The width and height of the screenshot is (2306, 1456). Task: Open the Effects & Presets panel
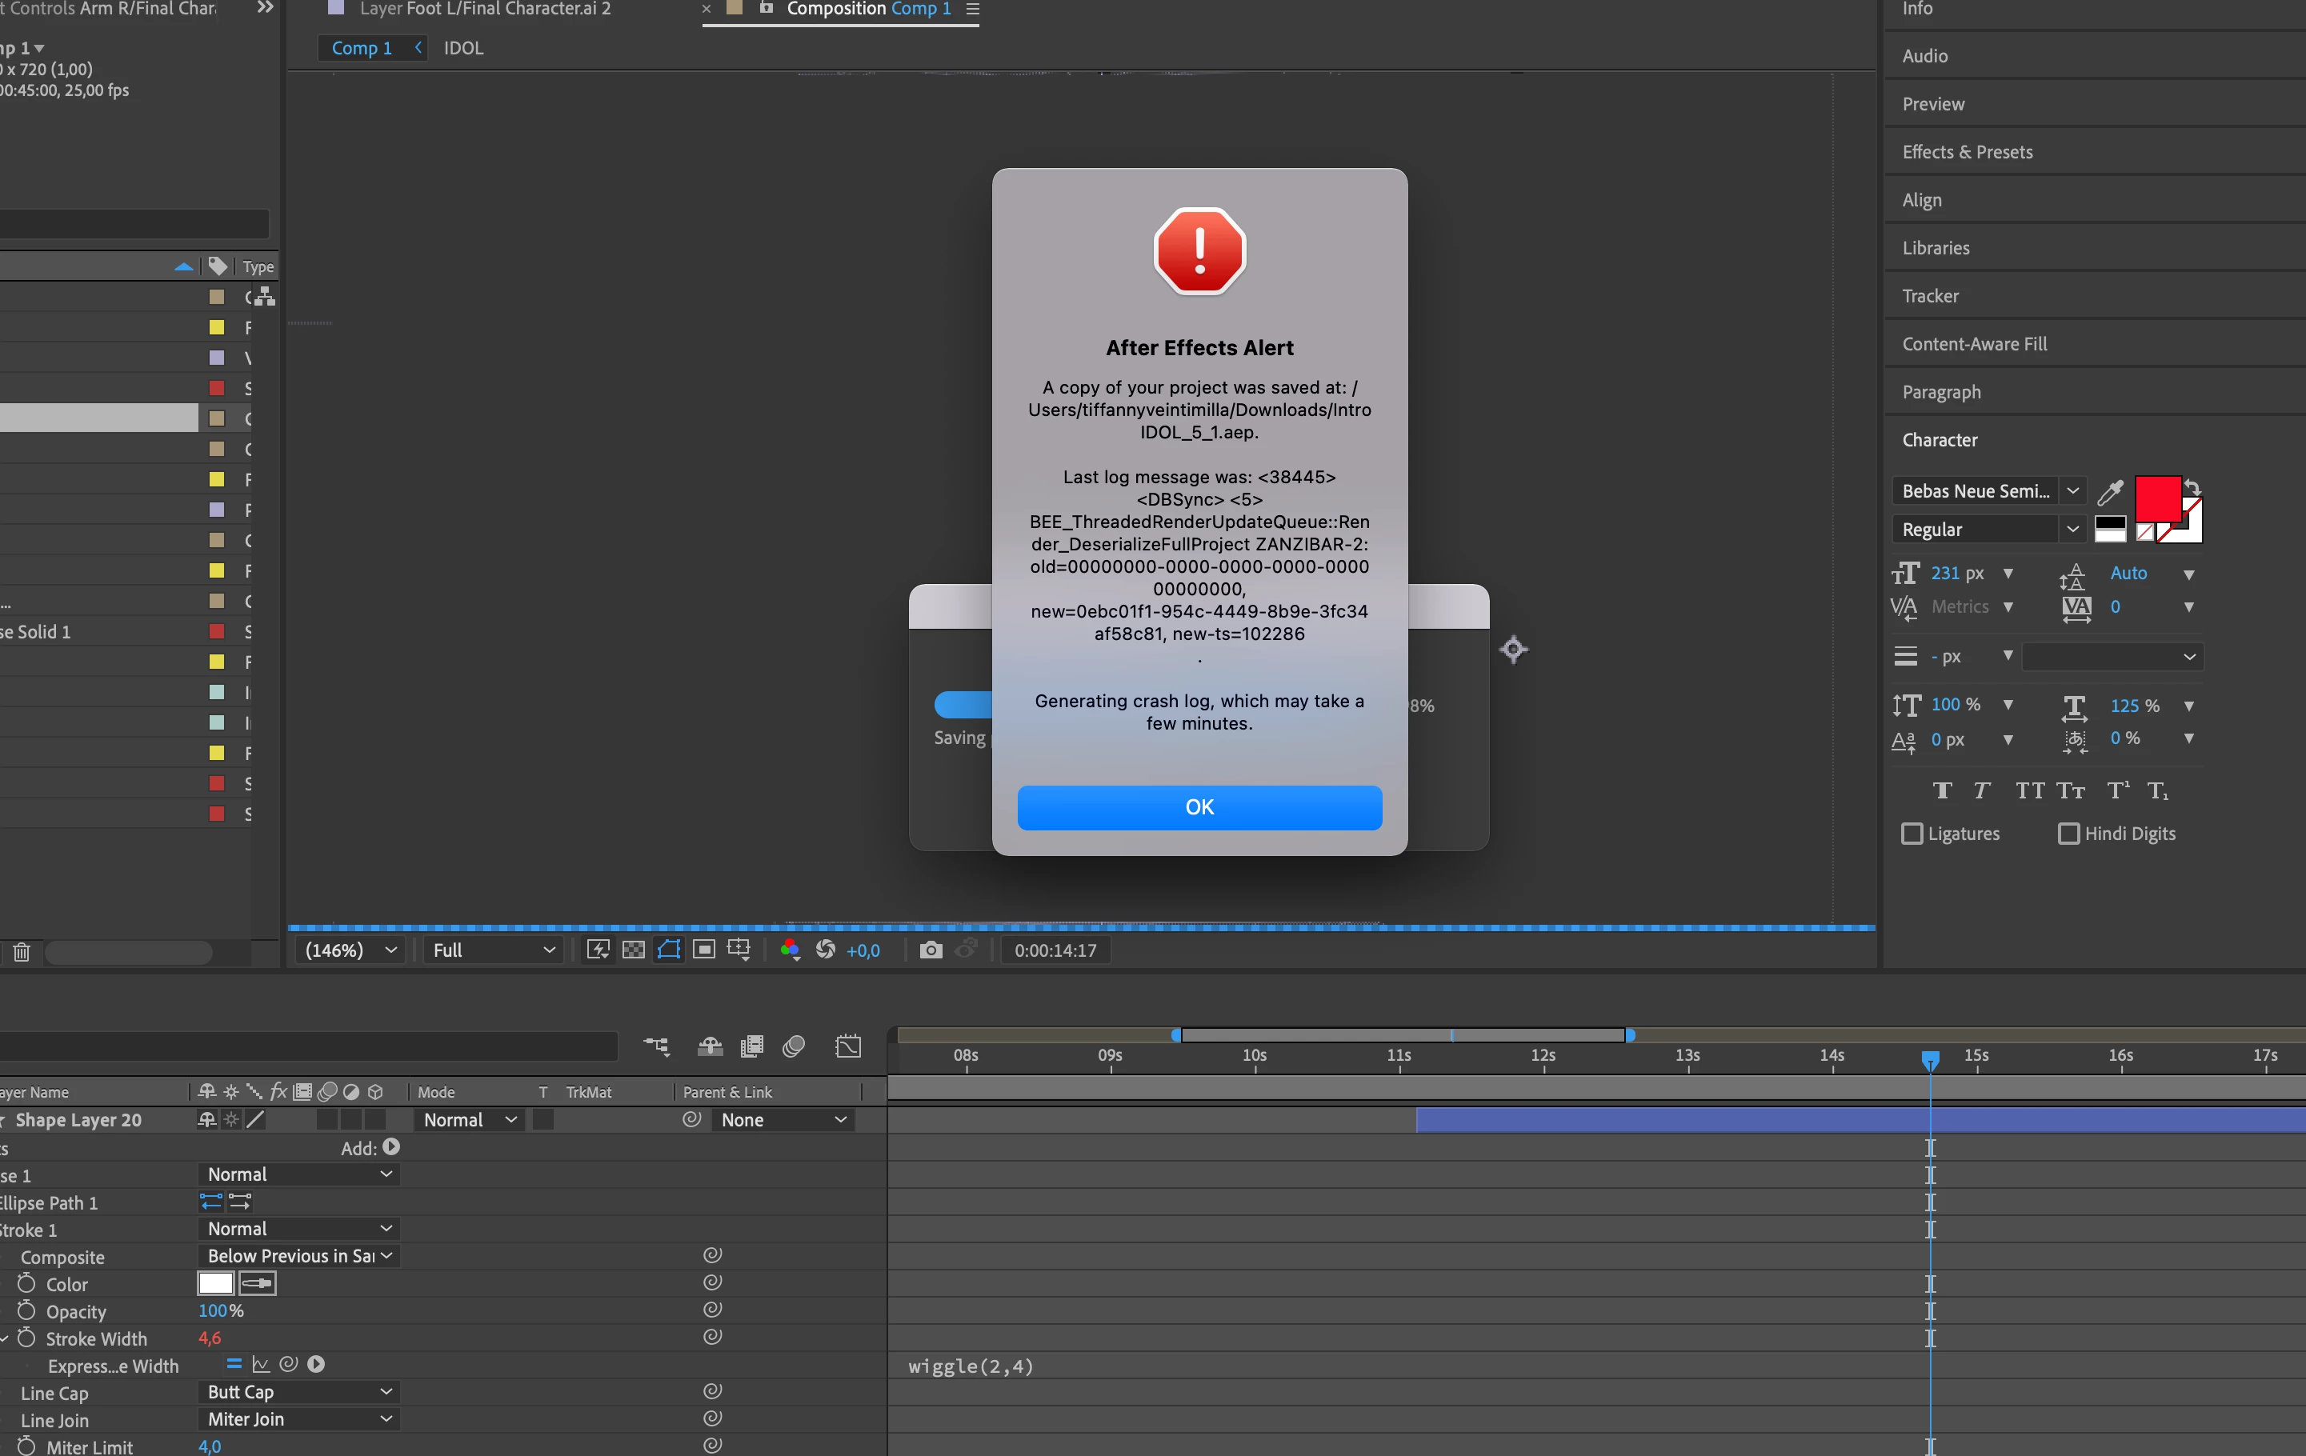tap(1967, 152)
